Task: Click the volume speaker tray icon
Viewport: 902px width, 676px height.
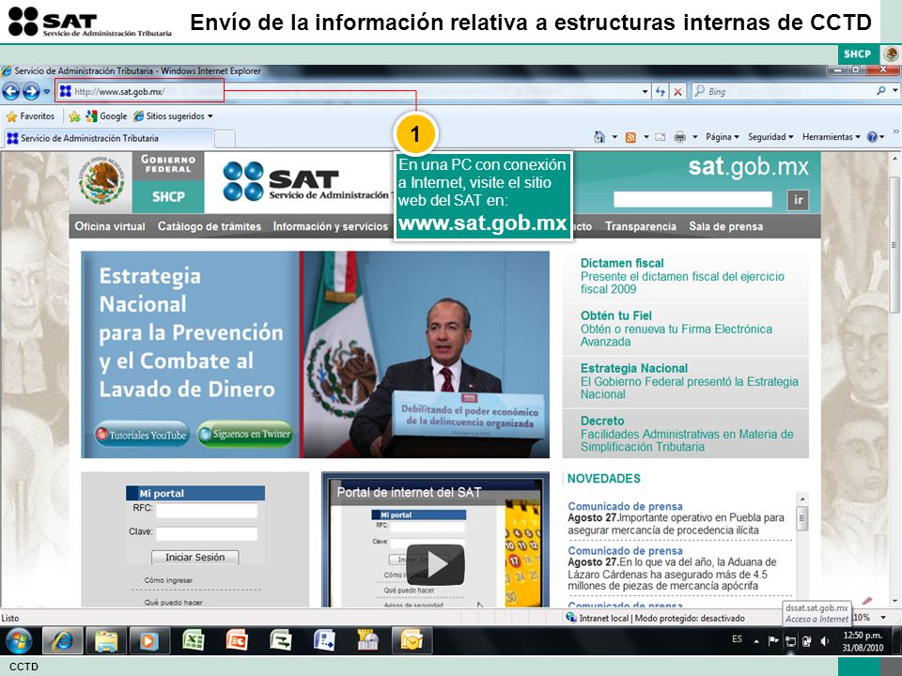Action: (824, 641)
